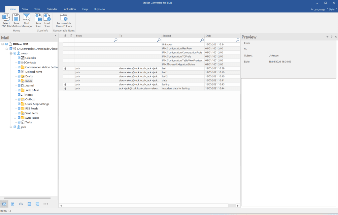Click attachment icon of 'testing' email
This screenshot has height=215, width=338.
click(x=65, y=84)
